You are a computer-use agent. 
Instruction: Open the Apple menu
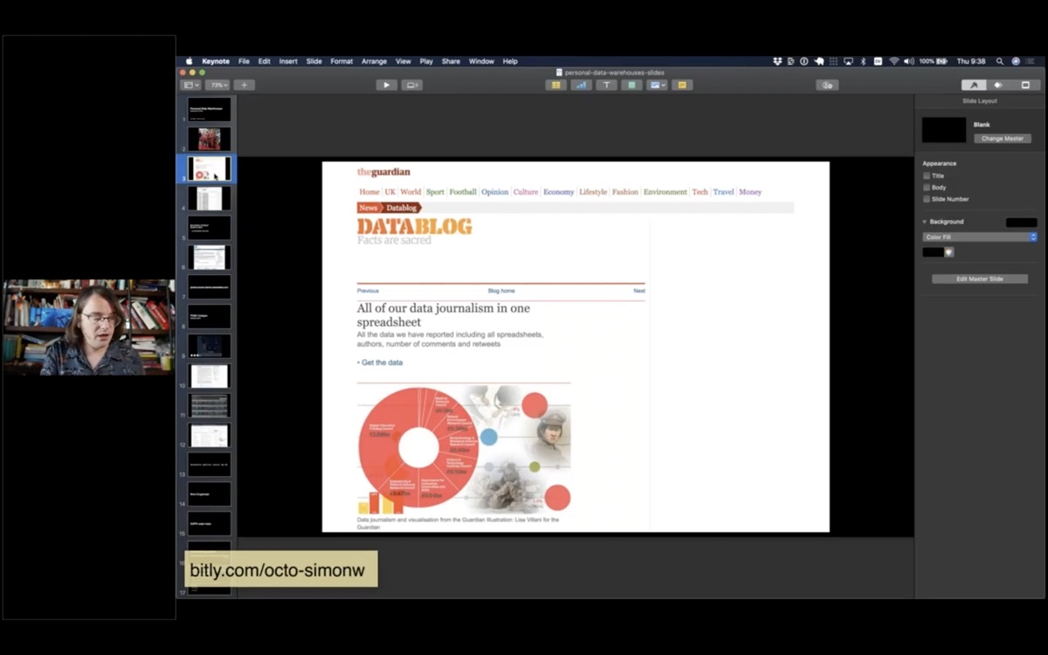click(x=189, y=61)
